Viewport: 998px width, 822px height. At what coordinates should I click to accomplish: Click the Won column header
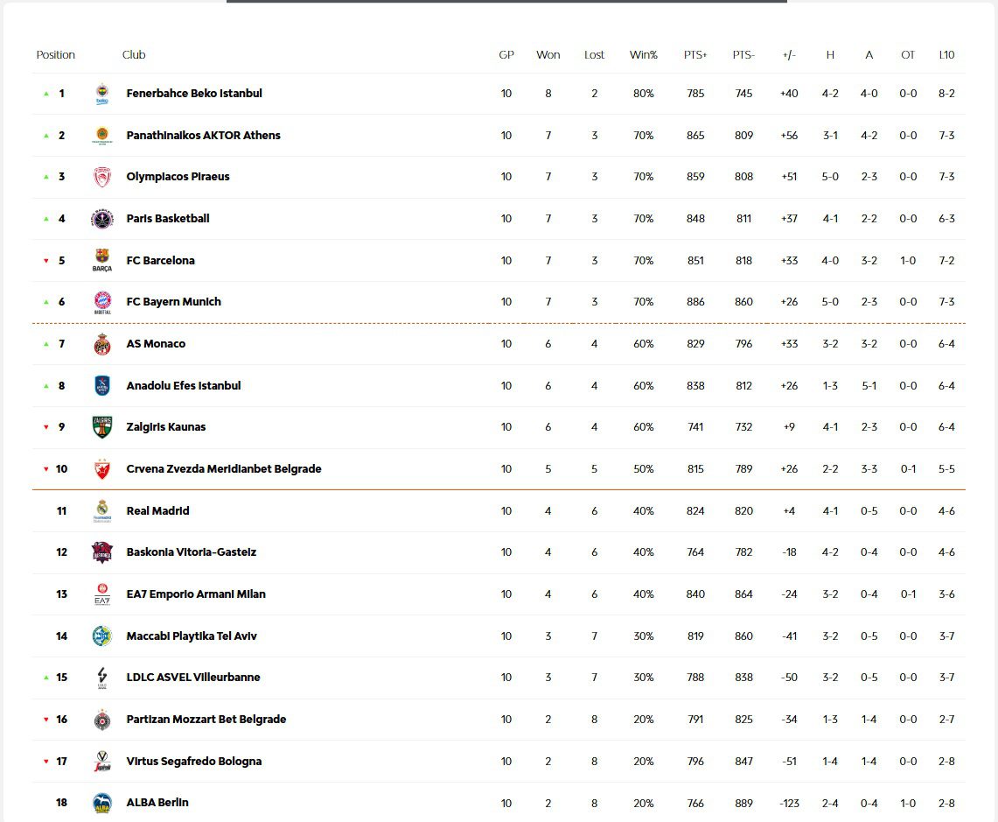click(x=548, y=55)
